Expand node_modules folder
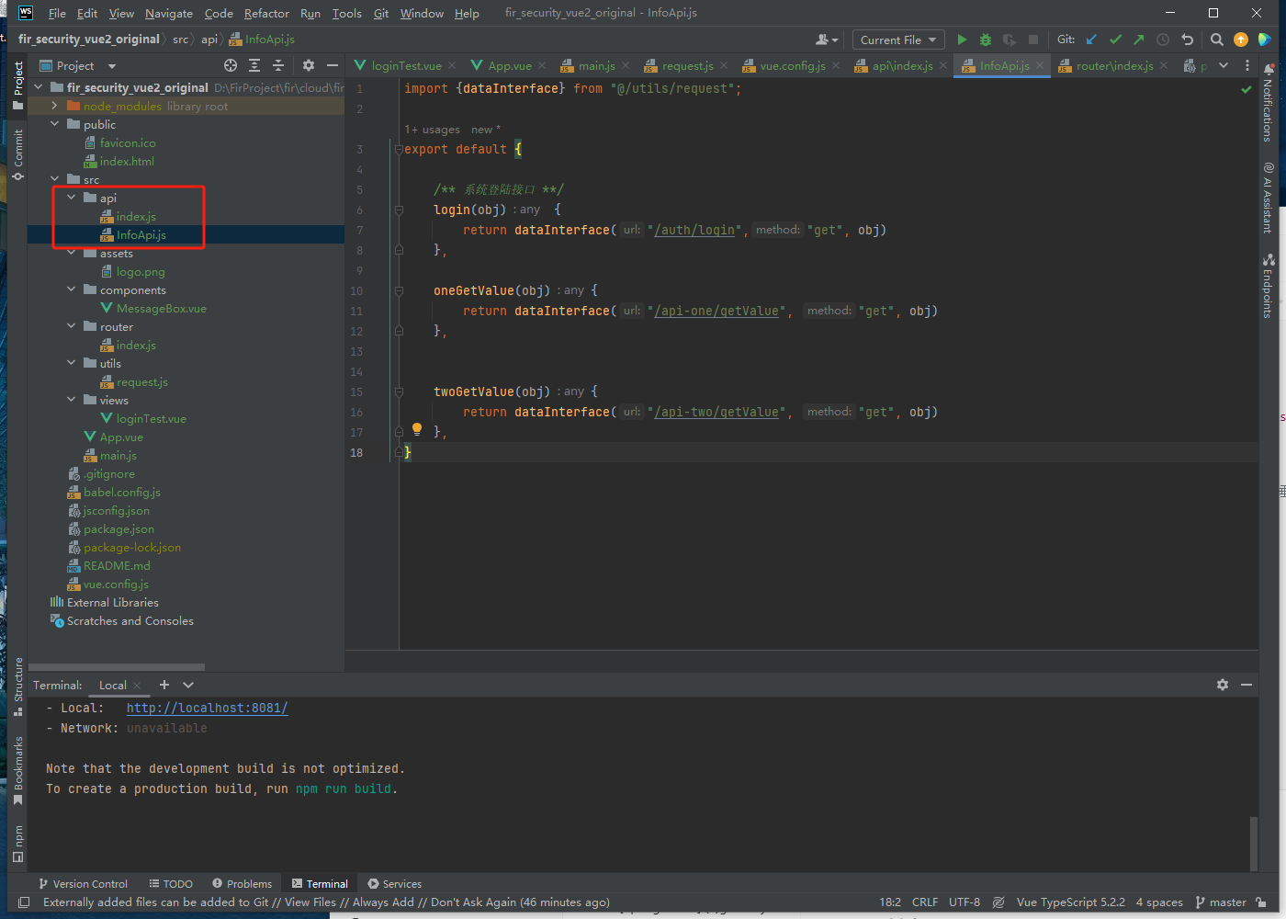Screen dimensions: 1286x919 [55, 106]
